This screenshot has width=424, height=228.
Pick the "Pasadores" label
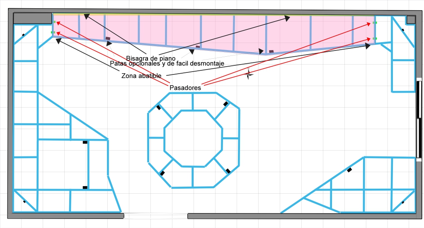coord(185,88)
